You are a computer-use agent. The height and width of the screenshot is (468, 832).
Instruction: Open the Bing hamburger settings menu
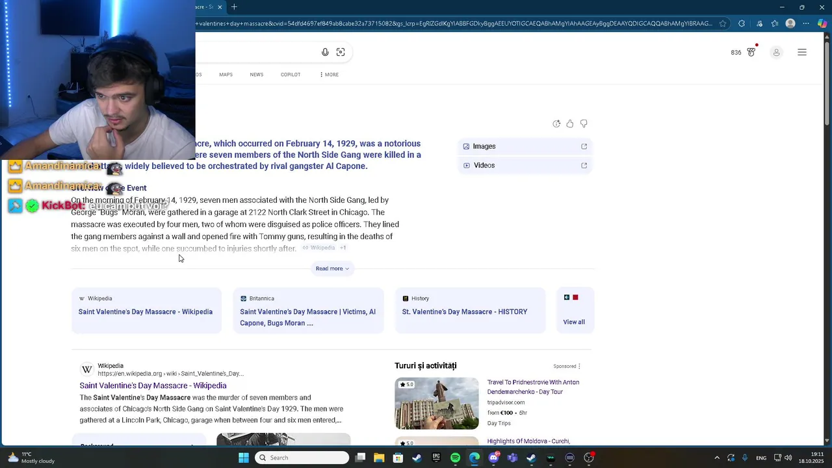point(802,52)
